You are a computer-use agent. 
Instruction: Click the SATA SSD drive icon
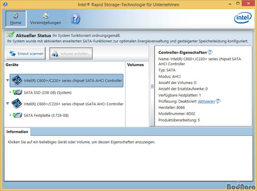[18, 93]
